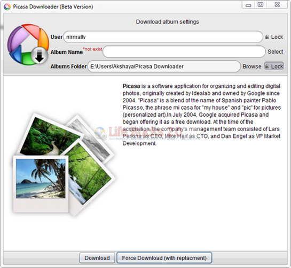Click the 'Download album settings' heading
Screen dimensions: 291x268
[x=168, y=22]
